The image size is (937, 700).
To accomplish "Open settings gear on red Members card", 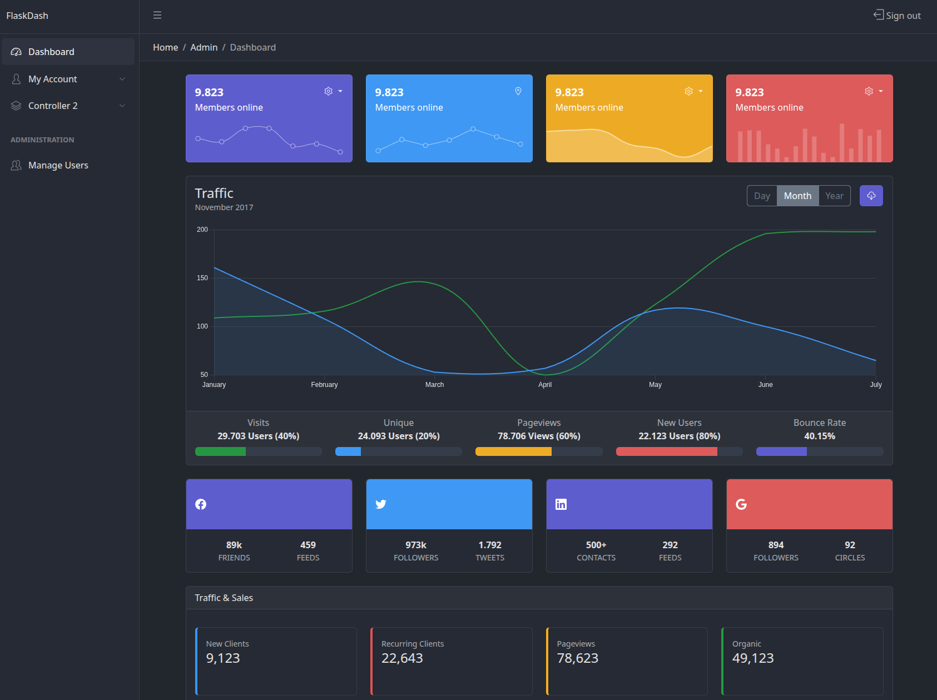I will (869, 91).
